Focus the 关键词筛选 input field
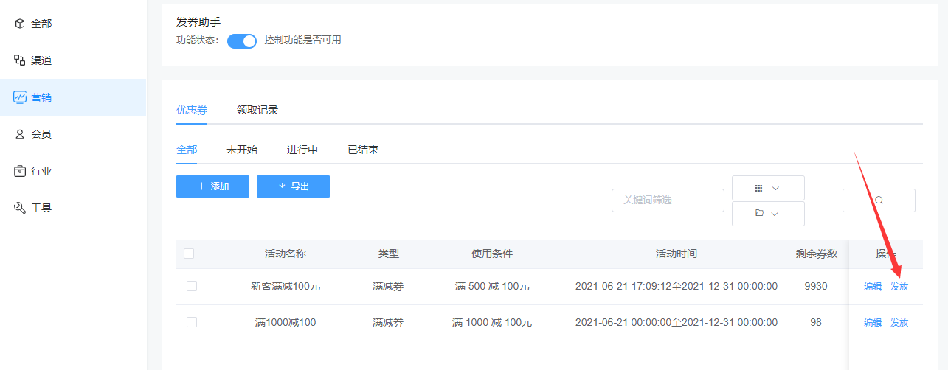 click(668, 200)
